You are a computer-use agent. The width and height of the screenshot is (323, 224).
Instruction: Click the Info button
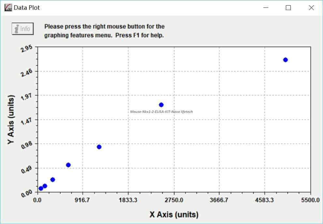pos(23,29)
